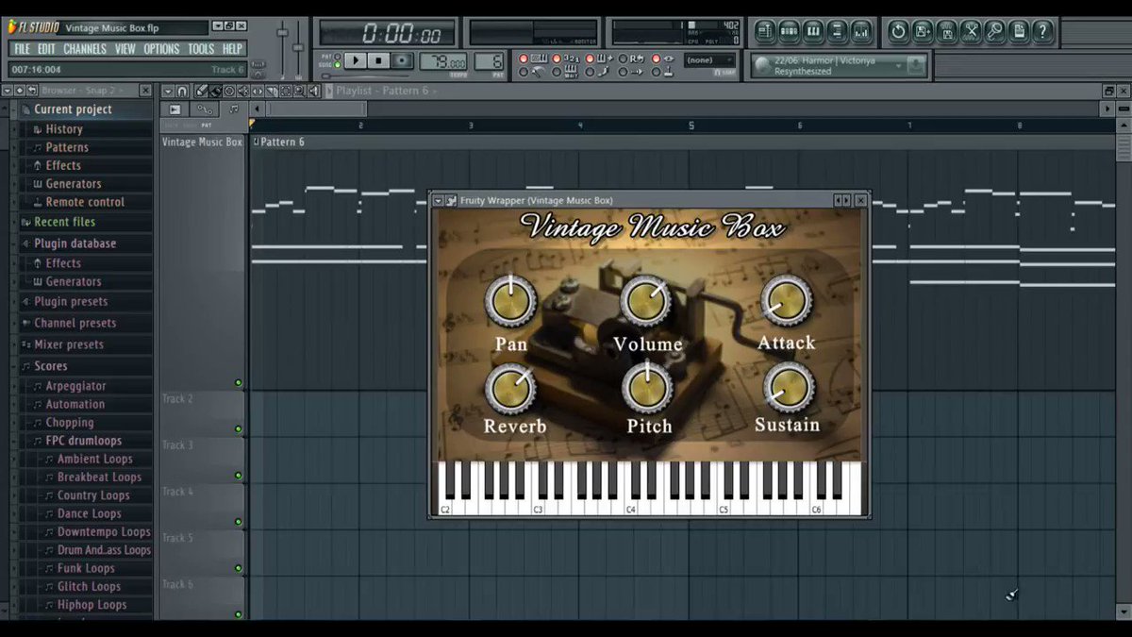
Task: Switch playlist to pattern clip focus icon
Action: tap(234, 109)
